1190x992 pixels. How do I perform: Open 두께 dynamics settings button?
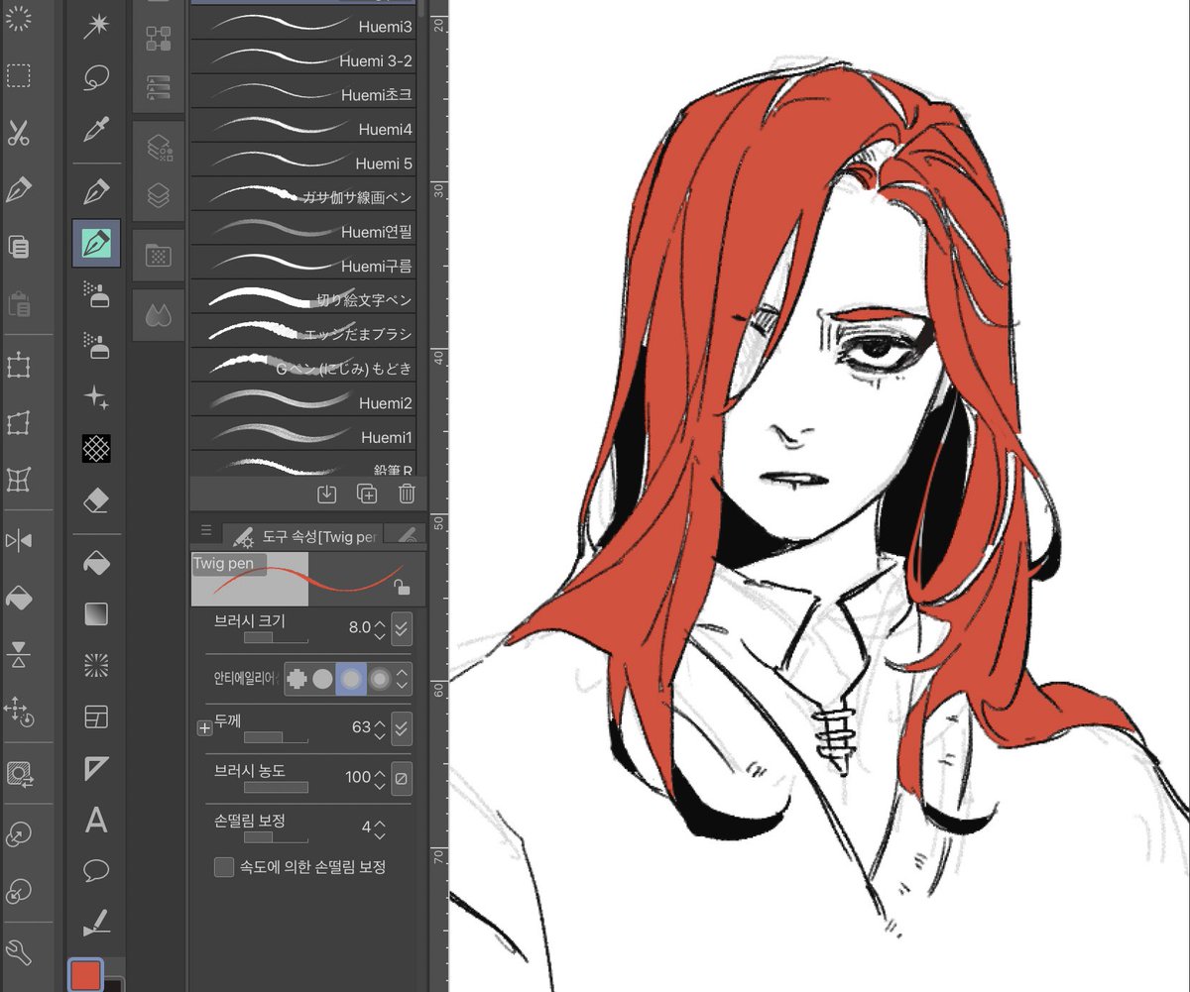401,728
